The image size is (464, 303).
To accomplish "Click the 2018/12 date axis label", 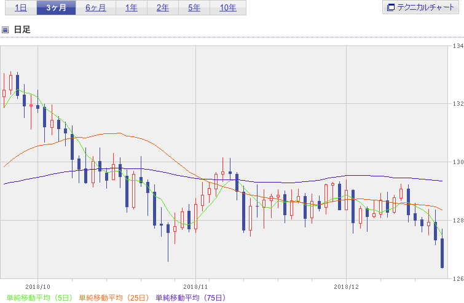I will pyautogui.click(x=346, y=287).
